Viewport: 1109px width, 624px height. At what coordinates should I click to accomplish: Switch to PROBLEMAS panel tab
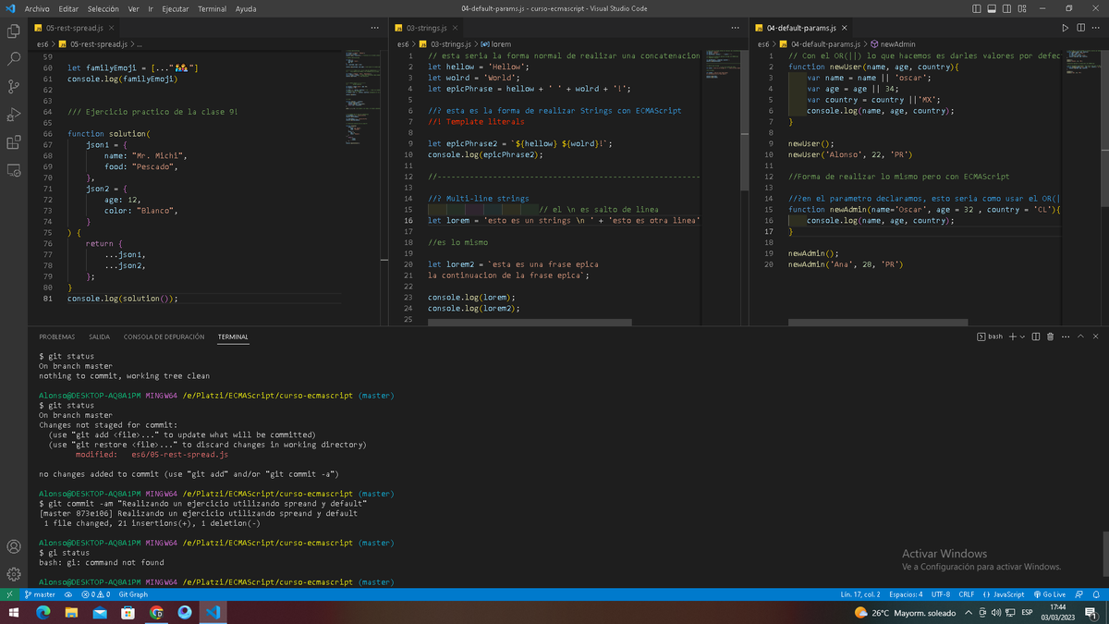[57, 336]
